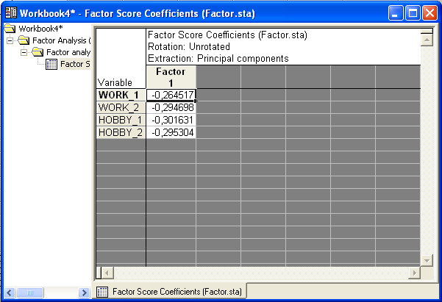Select the WORK_1 row header

tap(121, 95)
